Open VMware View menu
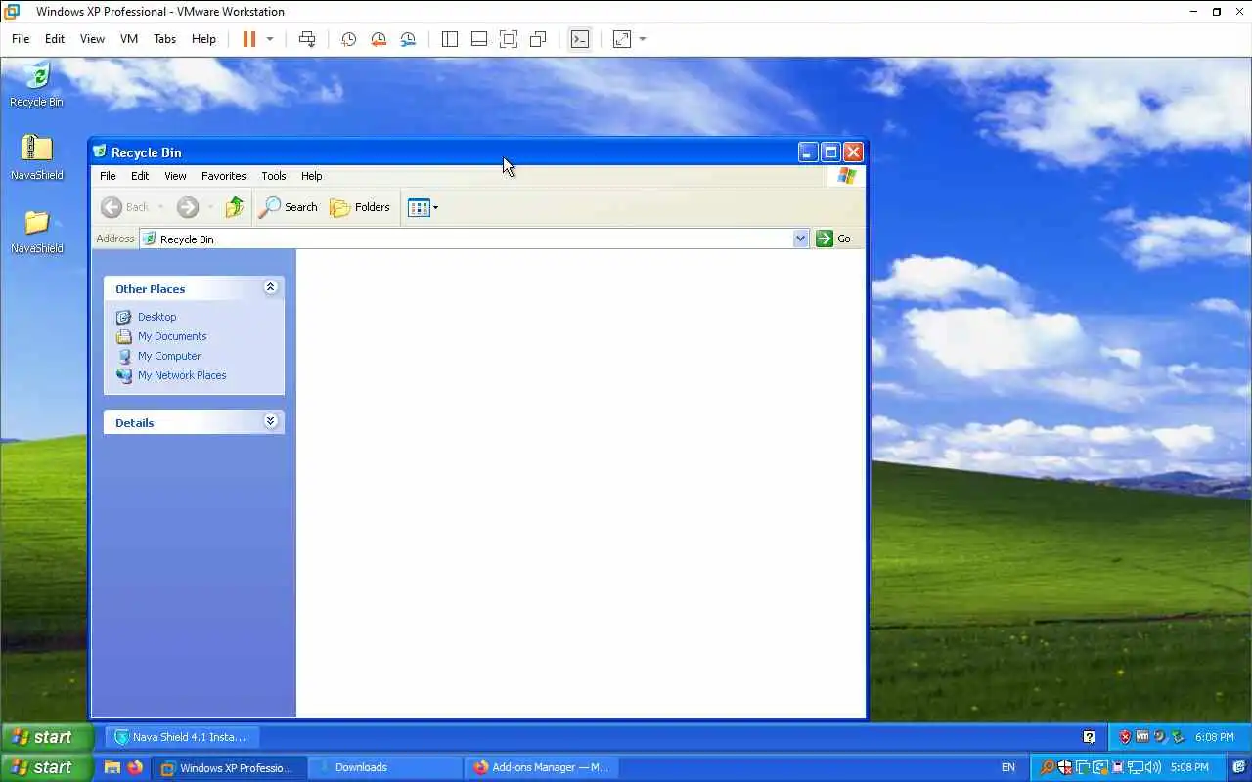Image resolution: width=1252 pixels, height=782 pixels. [92, 39]
